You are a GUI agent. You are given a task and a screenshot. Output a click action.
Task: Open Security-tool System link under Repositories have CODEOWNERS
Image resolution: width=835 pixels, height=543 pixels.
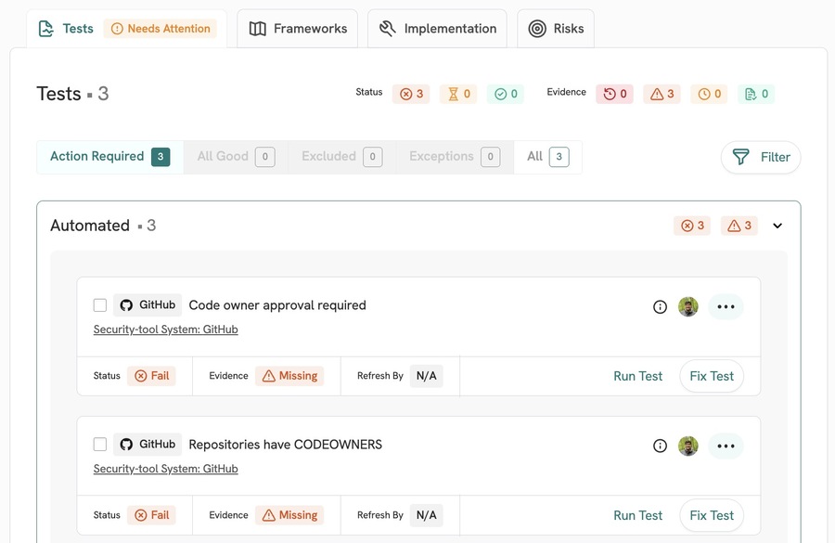pos(166,469)
